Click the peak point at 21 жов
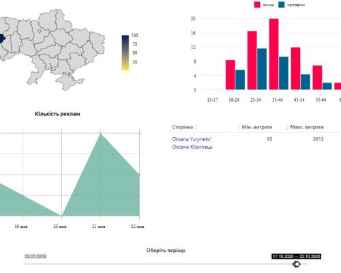341x273 pixels. tap(100, 134)
